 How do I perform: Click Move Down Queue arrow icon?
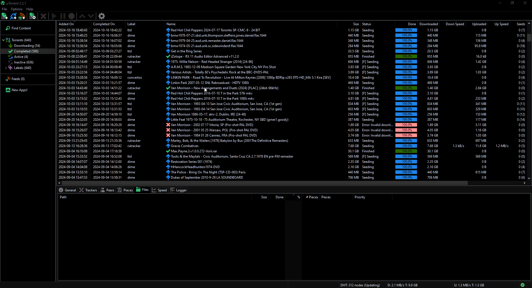point(91,16)
